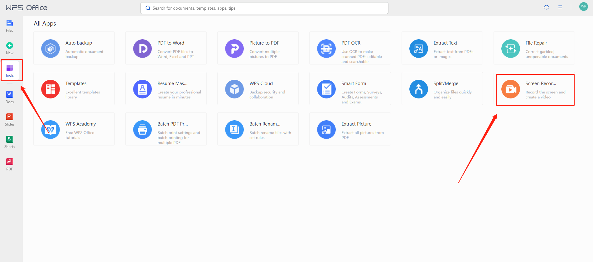The height and width of the screenshot is (262, 593).
Task: Click the search documents input field
Action: [x=264, y=8]
